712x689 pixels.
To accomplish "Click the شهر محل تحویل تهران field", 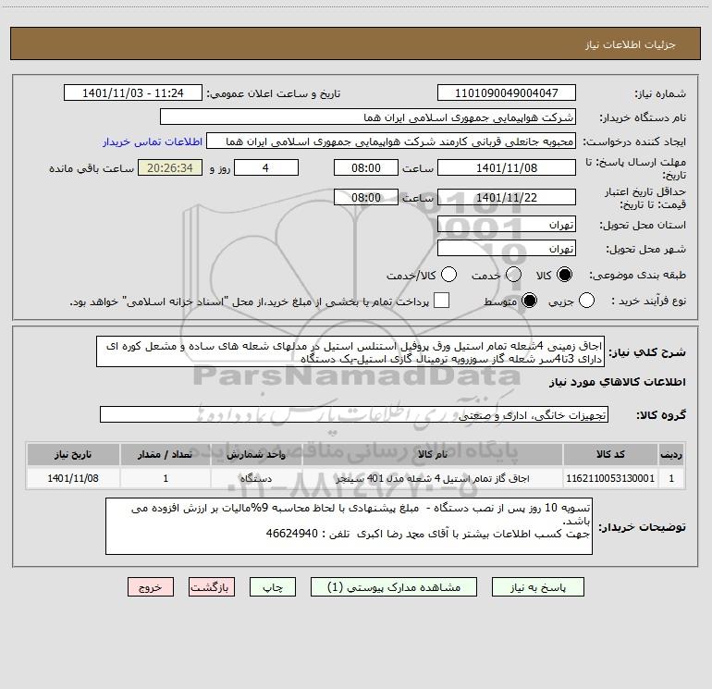I will click(507, 249).
